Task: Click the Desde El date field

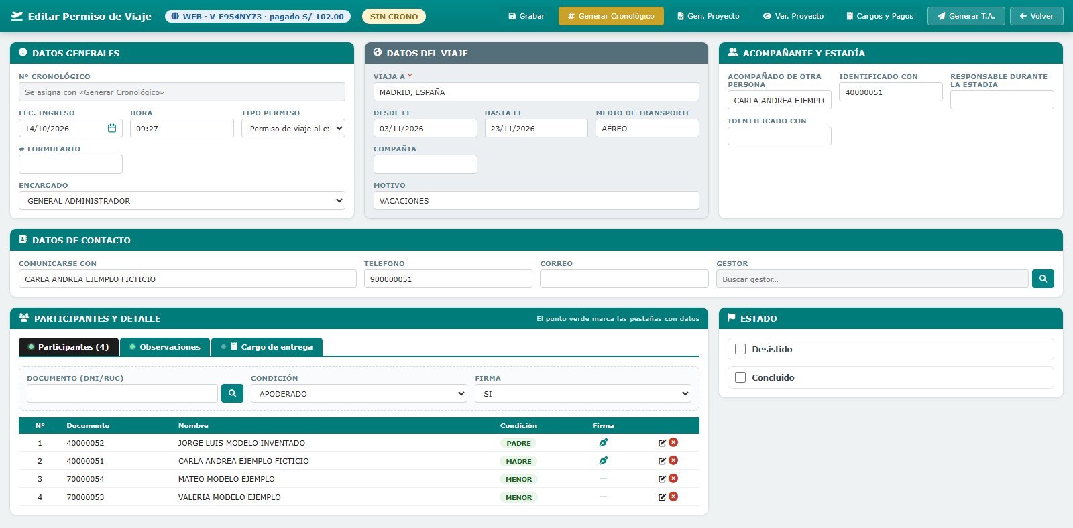Action: [425, 128]
